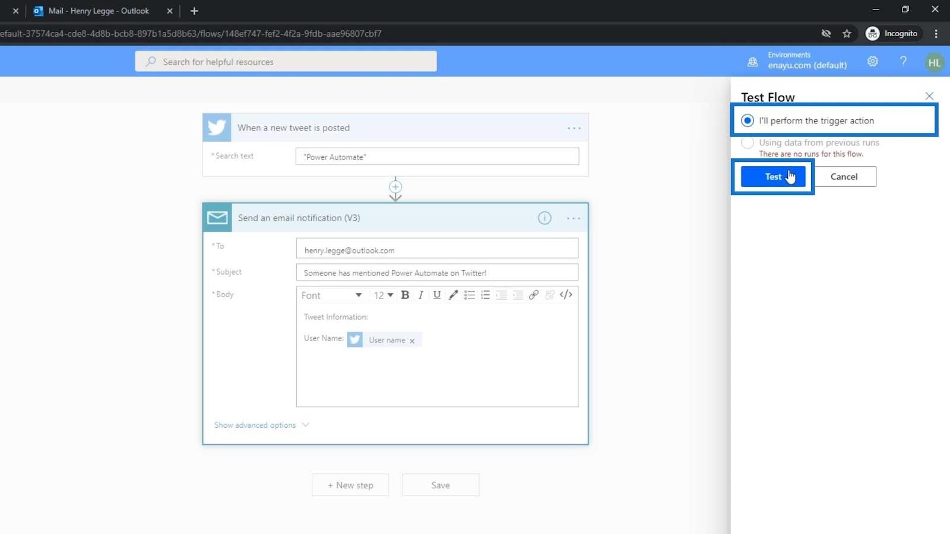
Task: Increase indent in Body editor
Action: pos(518,295)
